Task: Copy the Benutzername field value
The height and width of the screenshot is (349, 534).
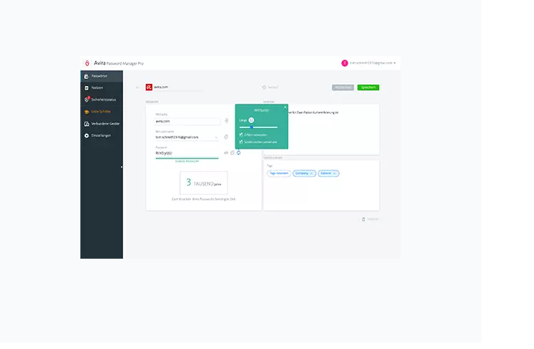Action: (x=226, y=136)
